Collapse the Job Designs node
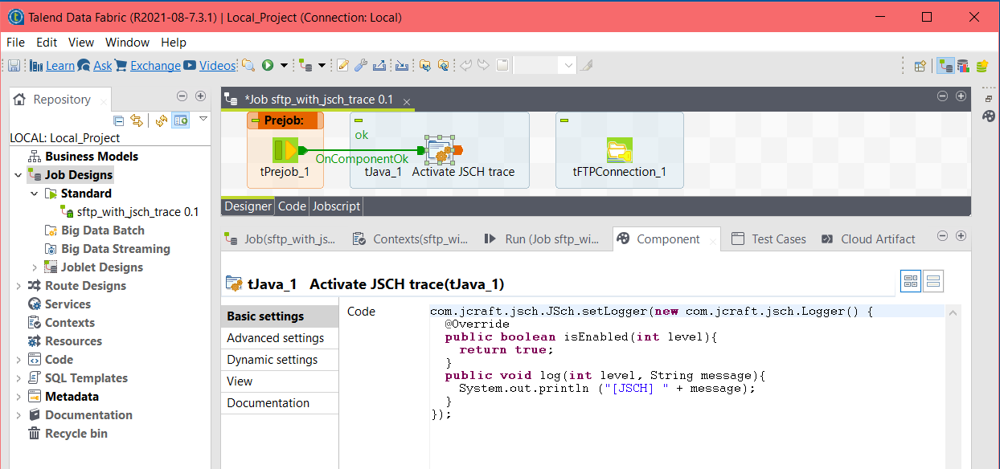This screenshot has height=469, width=1000. (18, 175)
